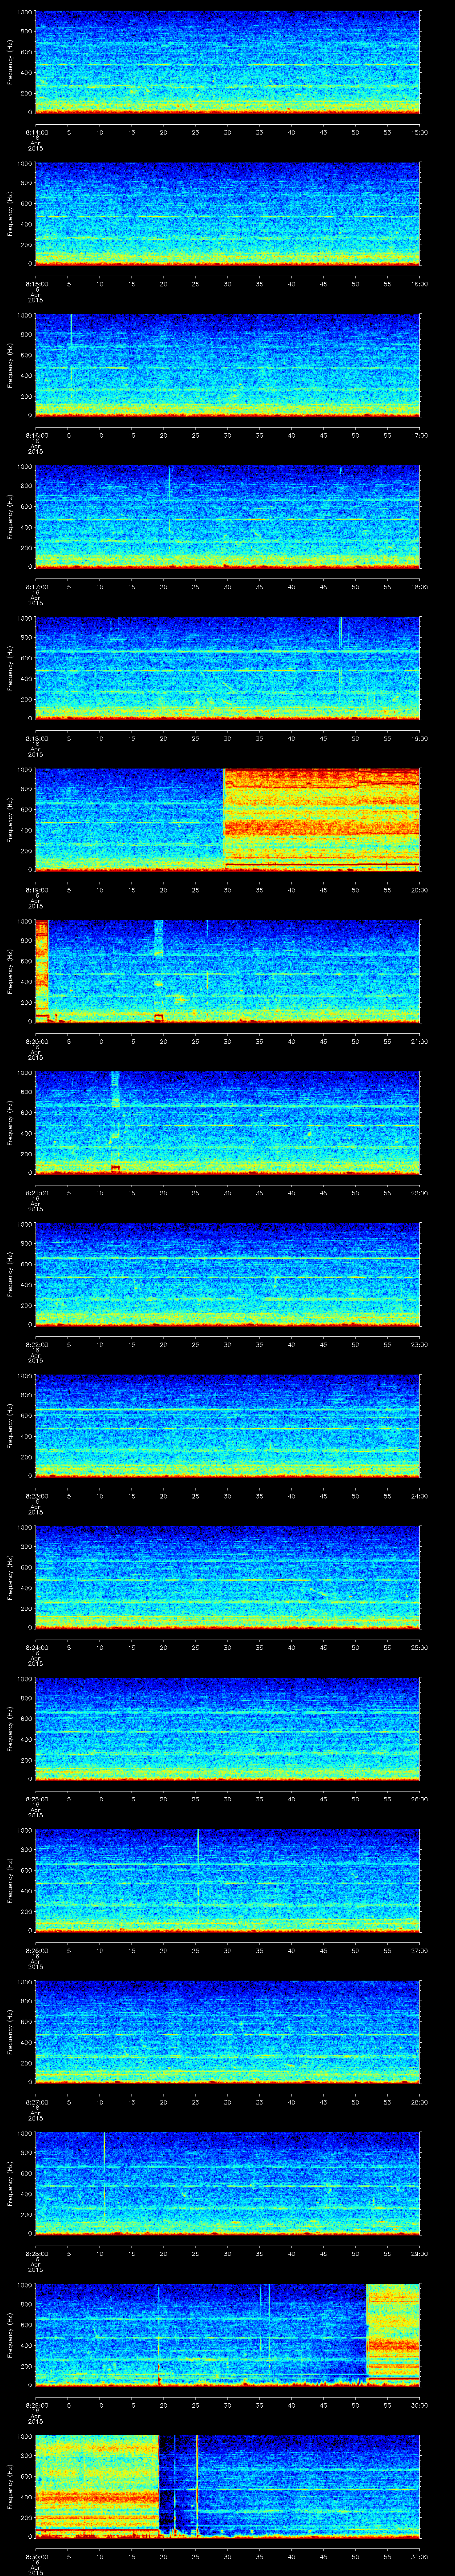Image resolution: width=455 pixels, height=2576 pixels.
Task: Click the spectrogram panel starting at 8:17:00
Action: (227, 517)
